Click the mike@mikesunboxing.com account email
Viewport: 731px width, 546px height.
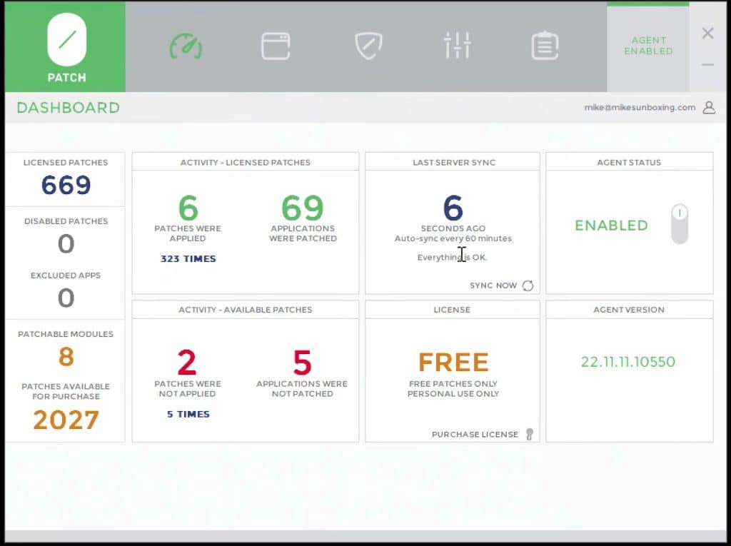pos(640,108)
